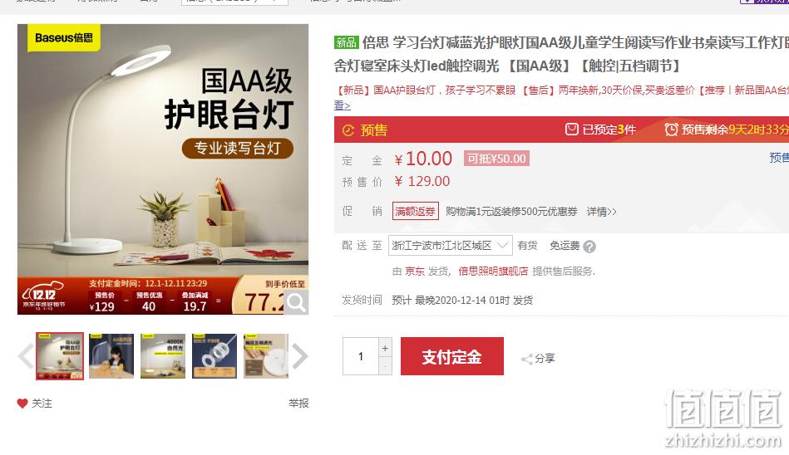Open the 浙江宁波市江北区城区 delivery dropdown
The width and height of the screenshot is (789, 455).
pyautogui.click(x=451, y=245)
